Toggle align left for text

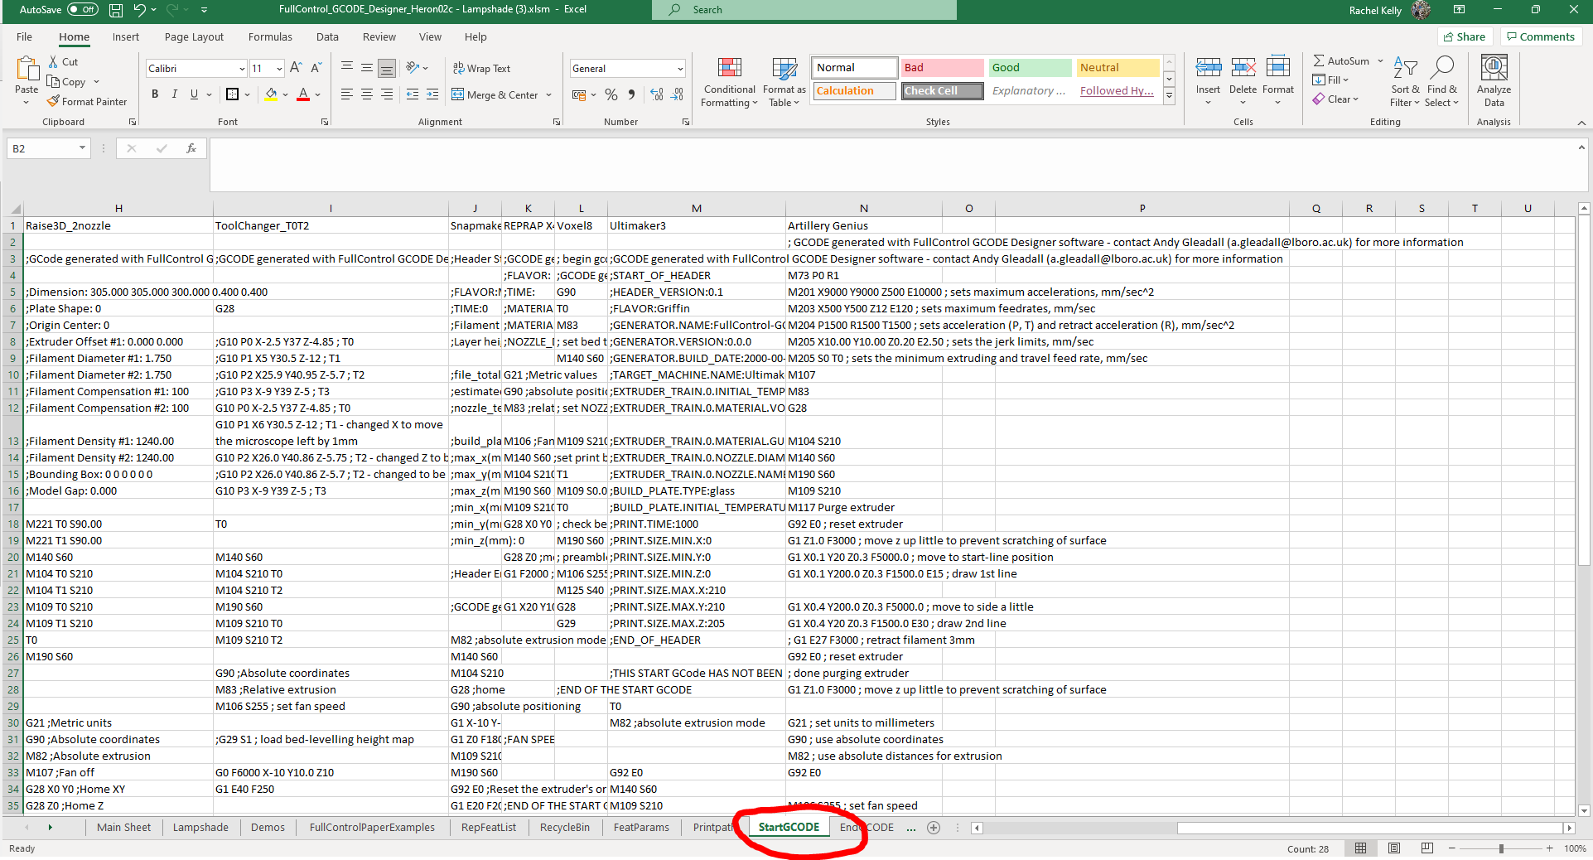[346, 94]
